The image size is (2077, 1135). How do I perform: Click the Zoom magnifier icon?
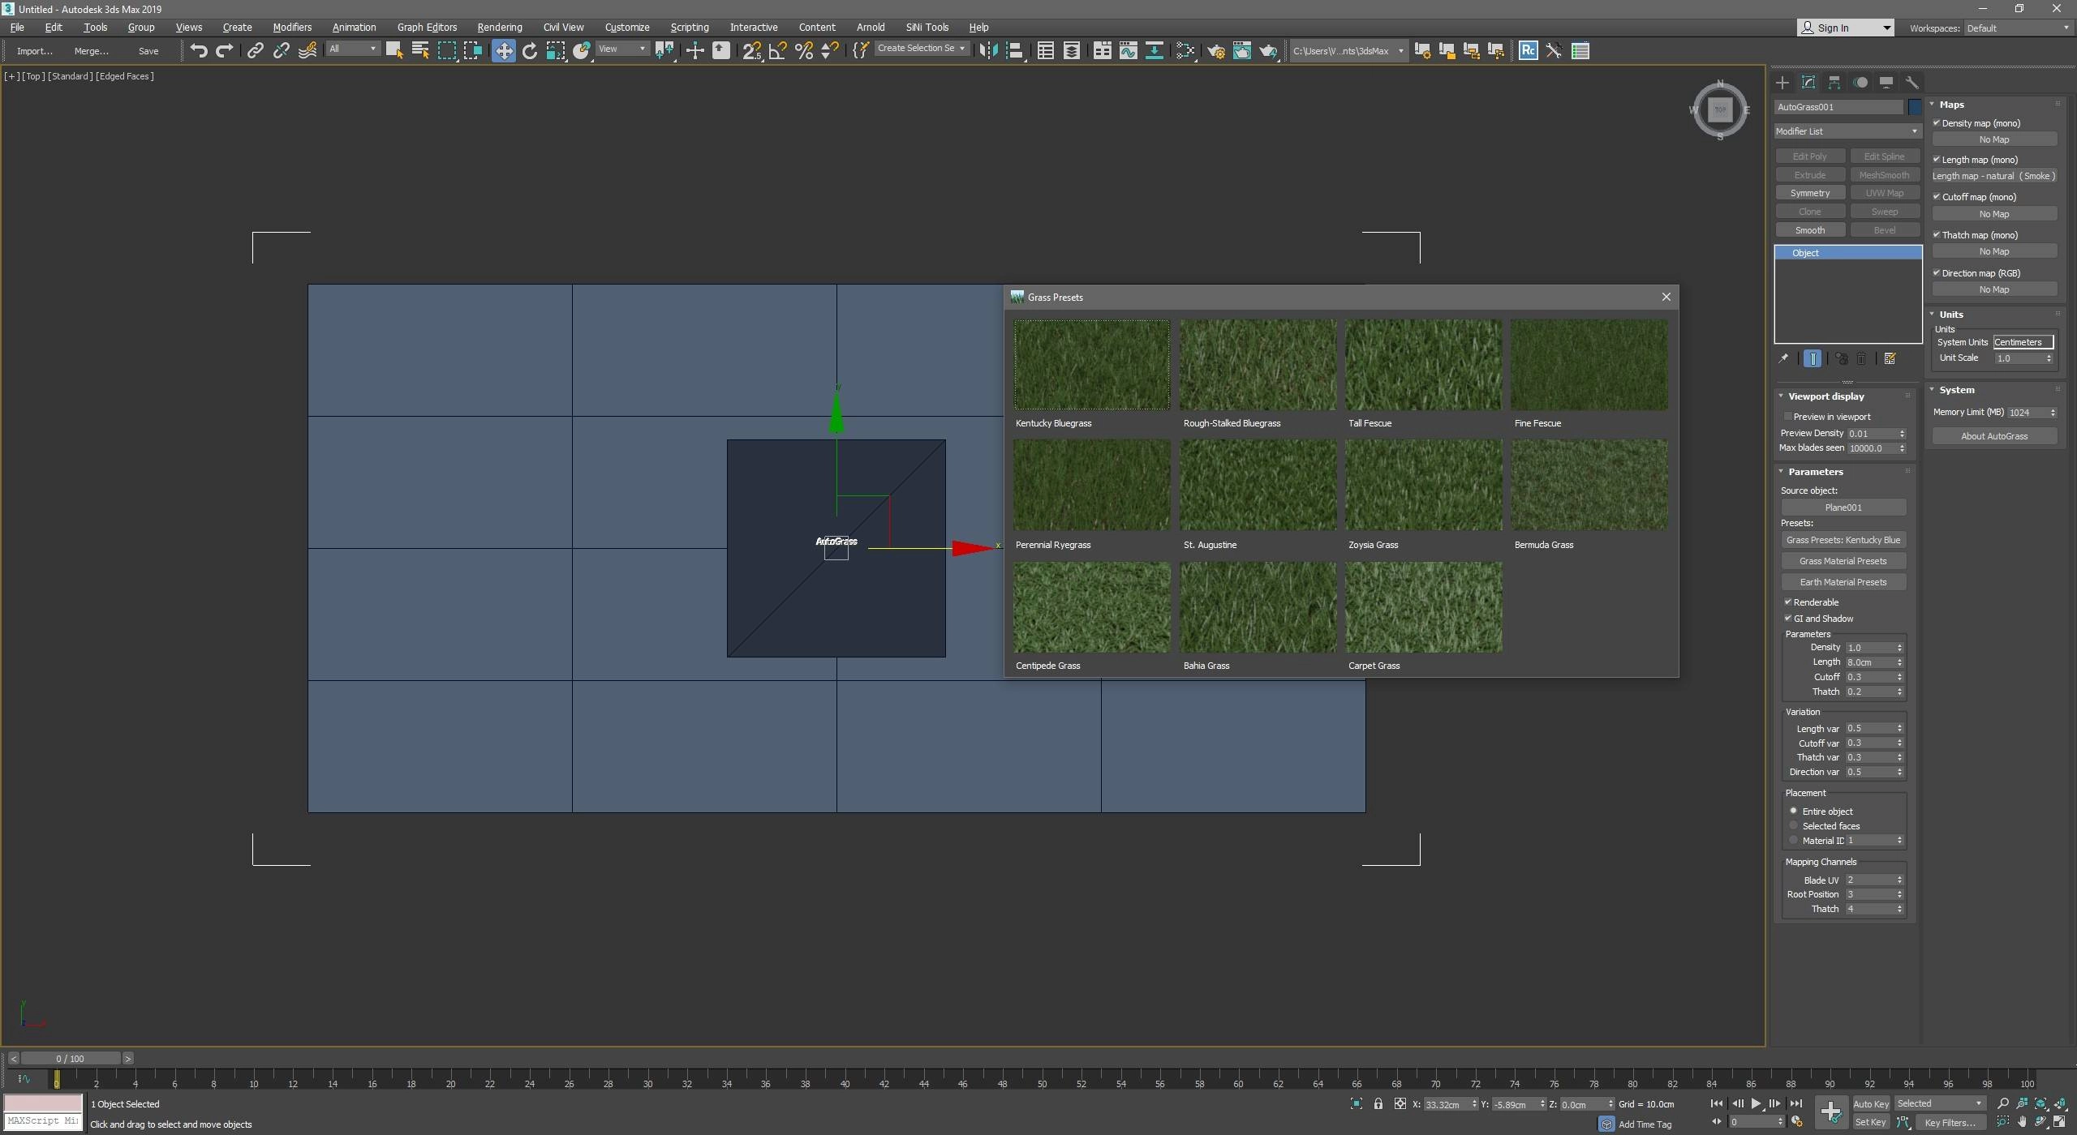pos(2003,1103)
